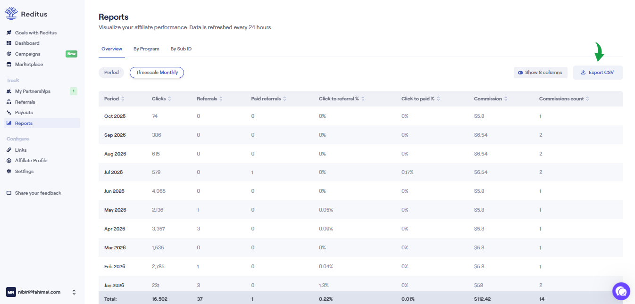The height and width of the screenshot is (304, 635).
Task: Open the Timescale Monthly filter
Action: coord(157,73)
